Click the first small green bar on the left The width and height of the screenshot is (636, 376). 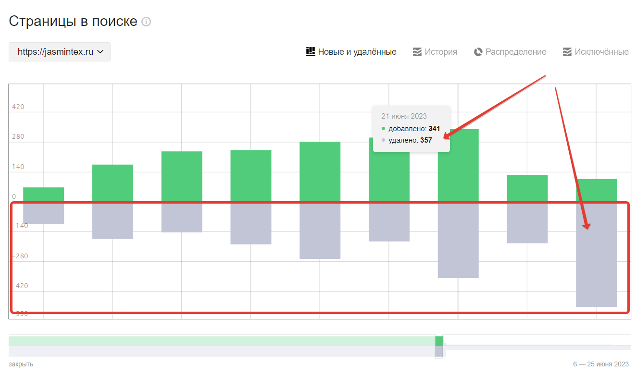coord(43,194)
